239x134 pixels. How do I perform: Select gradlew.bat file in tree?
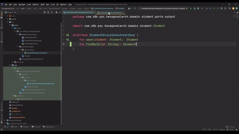[x=16, y=111]
